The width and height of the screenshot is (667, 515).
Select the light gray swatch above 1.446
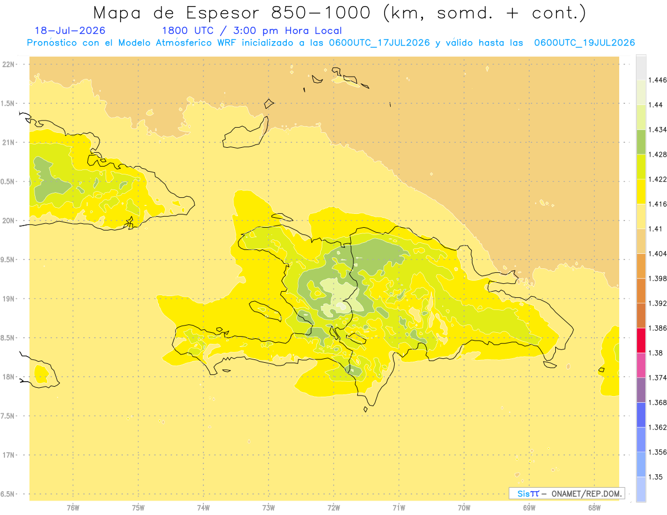tap(641, 67)
